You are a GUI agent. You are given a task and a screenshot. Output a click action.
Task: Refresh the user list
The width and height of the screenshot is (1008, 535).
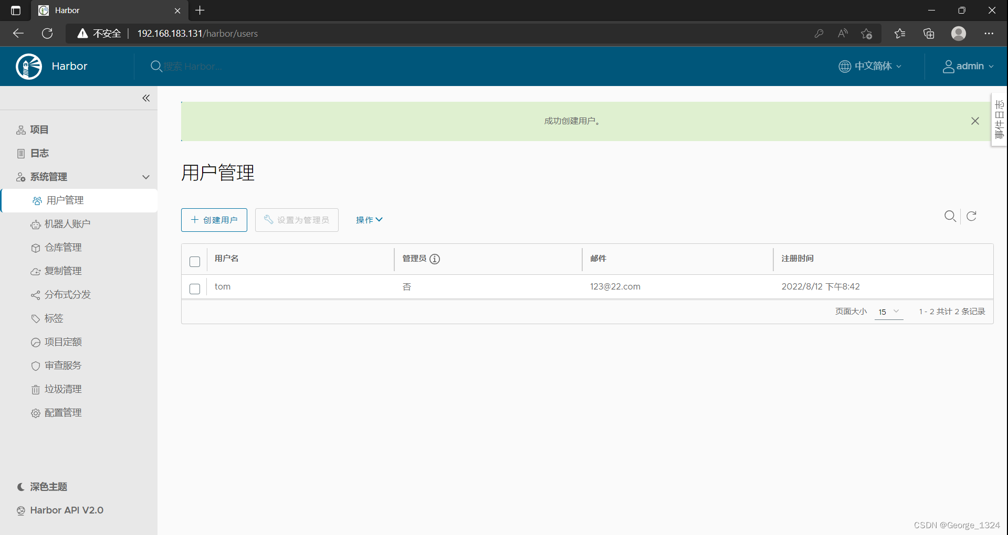coord(972,216)
